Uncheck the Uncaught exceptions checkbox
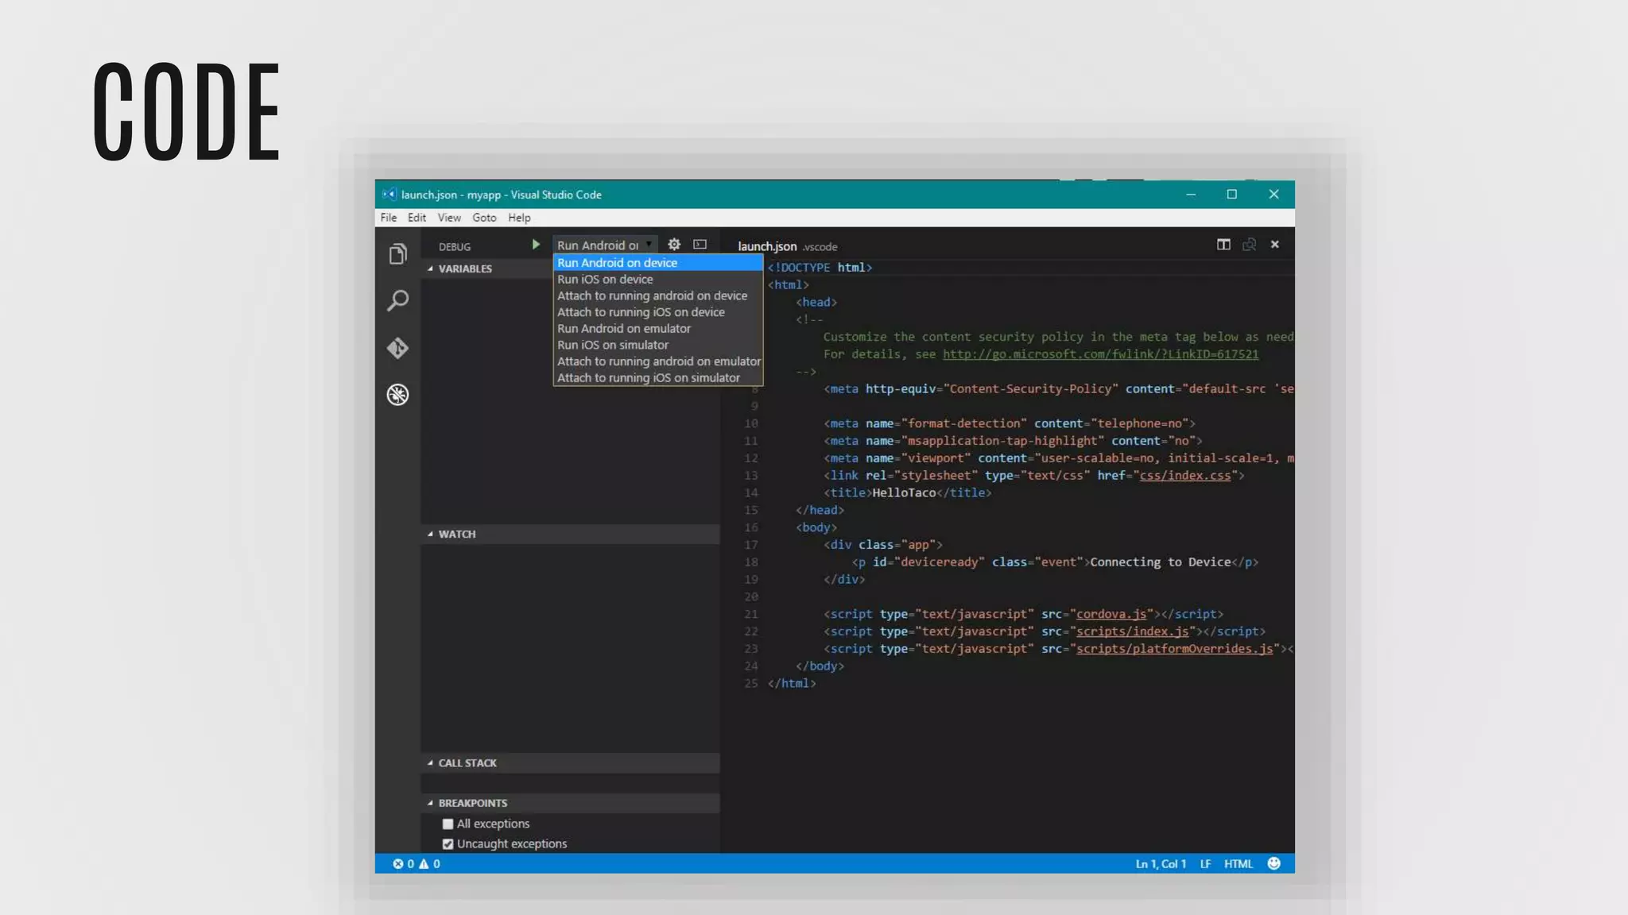The height and width of the screenshot is (915, 1628). [x=448, y=844]
